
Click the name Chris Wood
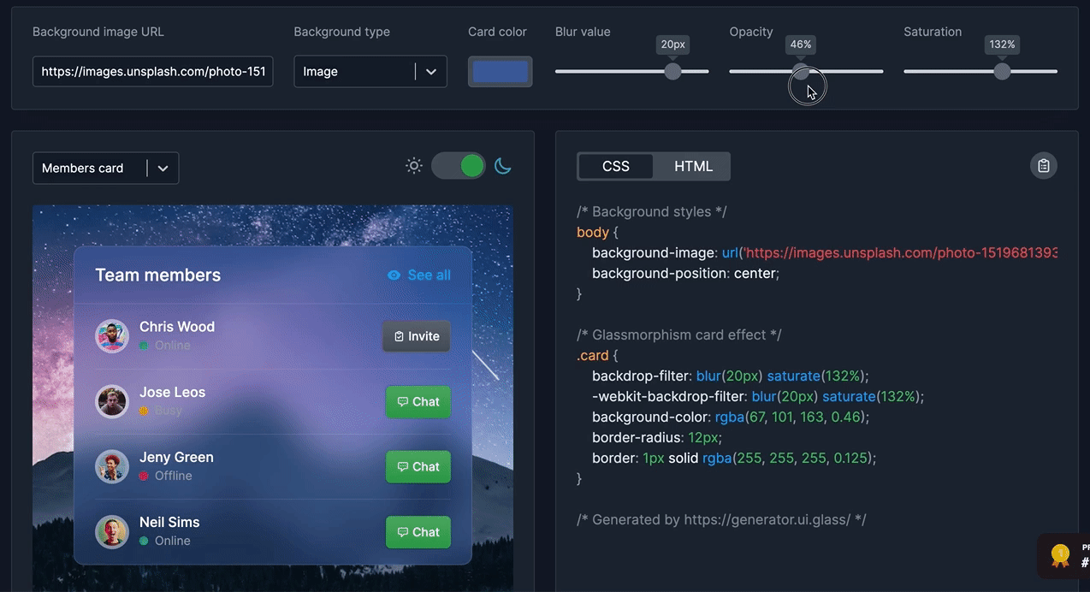[177, 327]
